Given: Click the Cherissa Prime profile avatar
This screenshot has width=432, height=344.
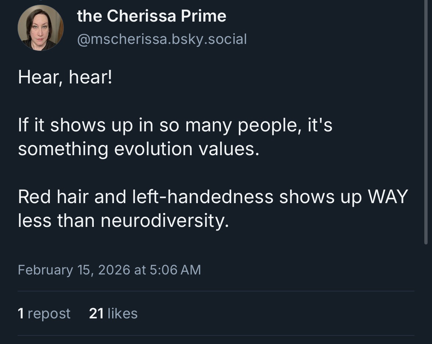Looking at the screenshot, I should [40, 28].
